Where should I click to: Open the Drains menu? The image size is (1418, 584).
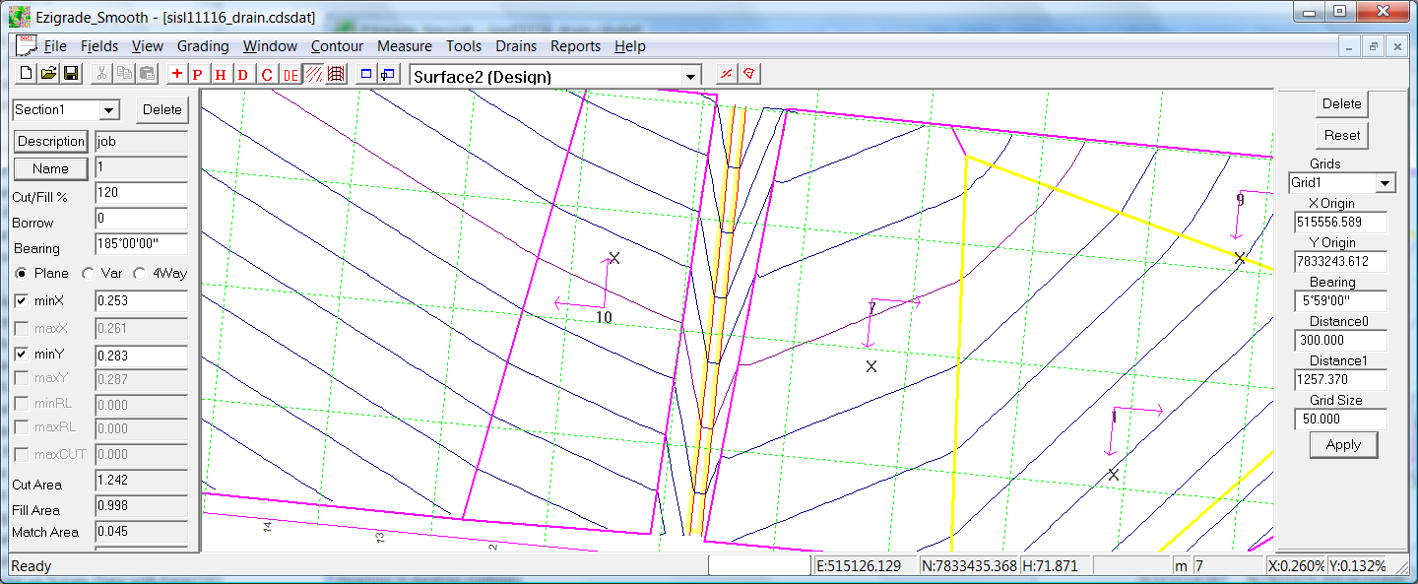click(516, 46)
